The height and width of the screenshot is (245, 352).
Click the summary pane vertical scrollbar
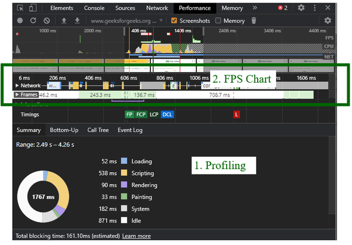[x=332, y=175]
